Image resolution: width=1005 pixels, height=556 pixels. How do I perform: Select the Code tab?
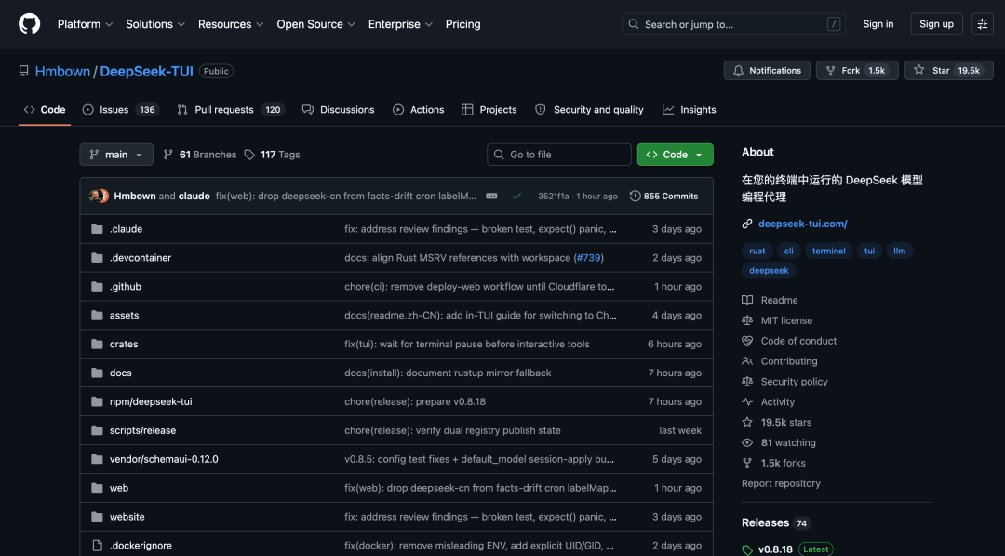point(45,110)
